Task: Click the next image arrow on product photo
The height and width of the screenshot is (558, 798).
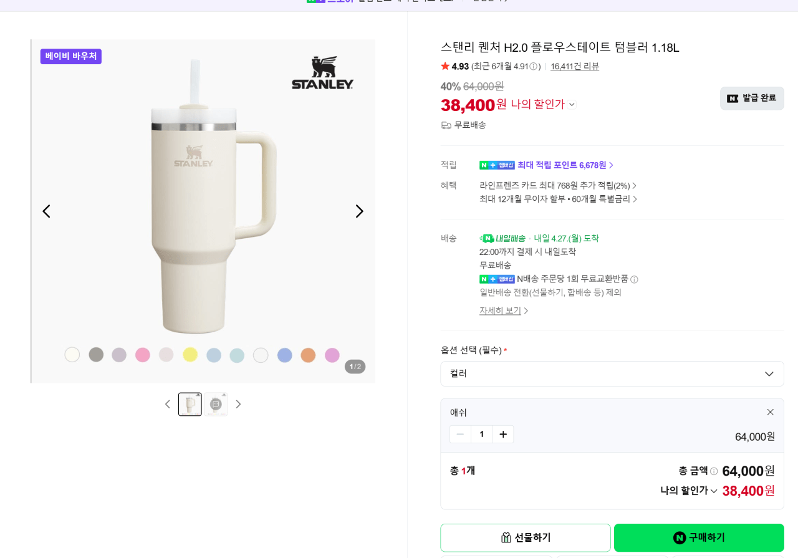Action: pos(359,211)
